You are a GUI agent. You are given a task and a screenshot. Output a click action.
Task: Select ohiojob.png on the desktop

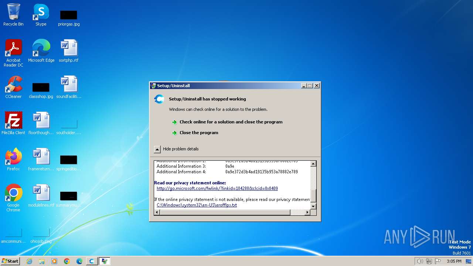[41, 236]
